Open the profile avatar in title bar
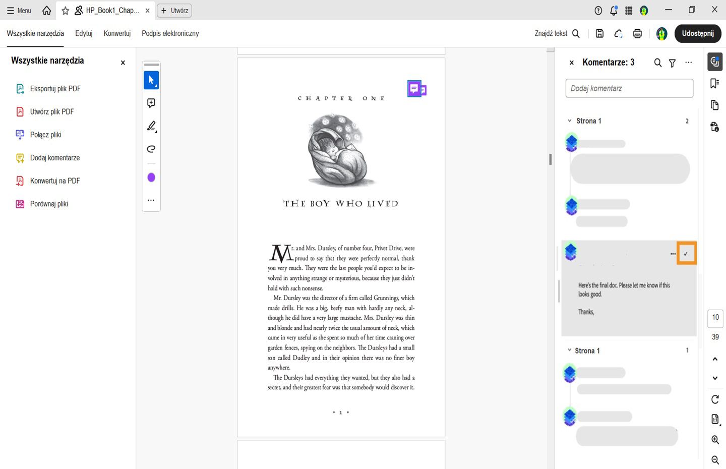726x469 pixels. pos(644,11)
